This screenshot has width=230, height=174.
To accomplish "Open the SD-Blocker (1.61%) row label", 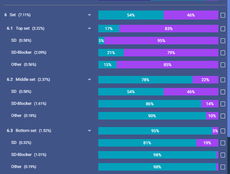I will 29,104.
